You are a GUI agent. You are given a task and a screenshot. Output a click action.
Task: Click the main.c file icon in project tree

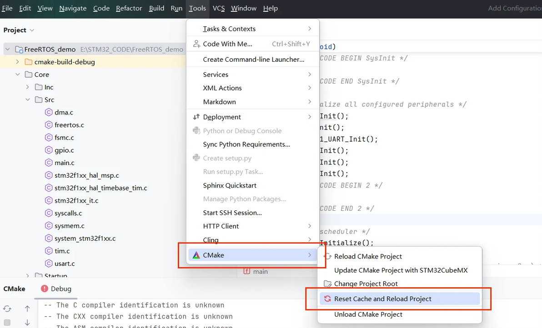point(49,163)
